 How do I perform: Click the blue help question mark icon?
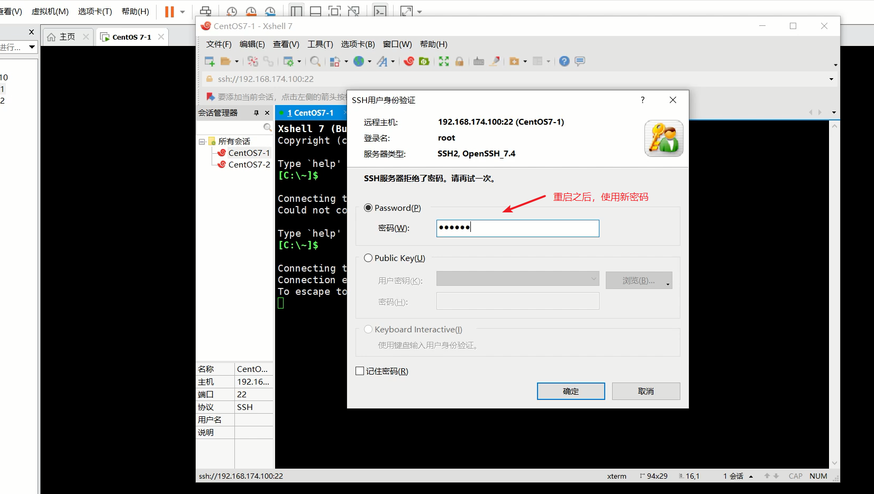(565, 61)
